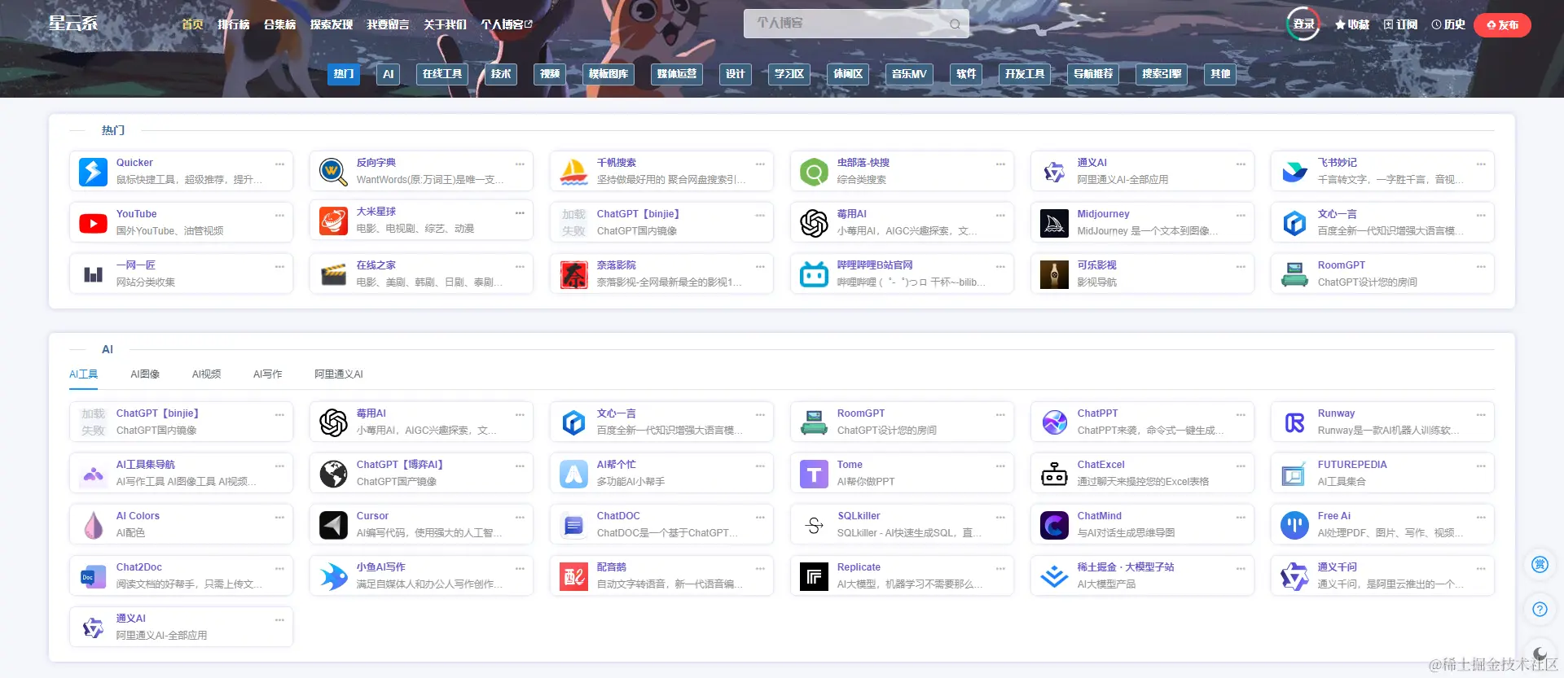Image resolution: width=1564 pixels, height=678 pixels.
Task: Click the RoomGPT title in 热门 section
Action: pos(1342,265)
